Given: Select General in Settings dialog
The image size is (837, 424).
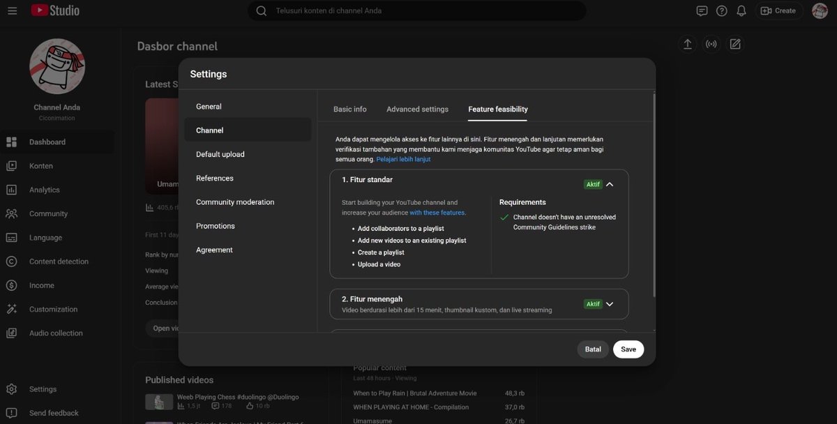Looking at the screenshot, I should [x=248, y=107].
